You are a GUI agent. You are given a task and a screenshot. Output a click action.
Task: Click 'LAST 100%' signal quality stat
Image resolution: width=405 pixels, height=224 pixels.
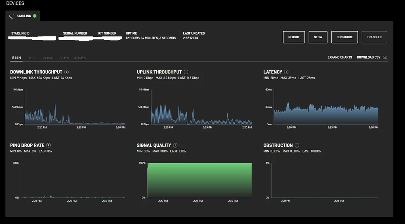[178, 152]
